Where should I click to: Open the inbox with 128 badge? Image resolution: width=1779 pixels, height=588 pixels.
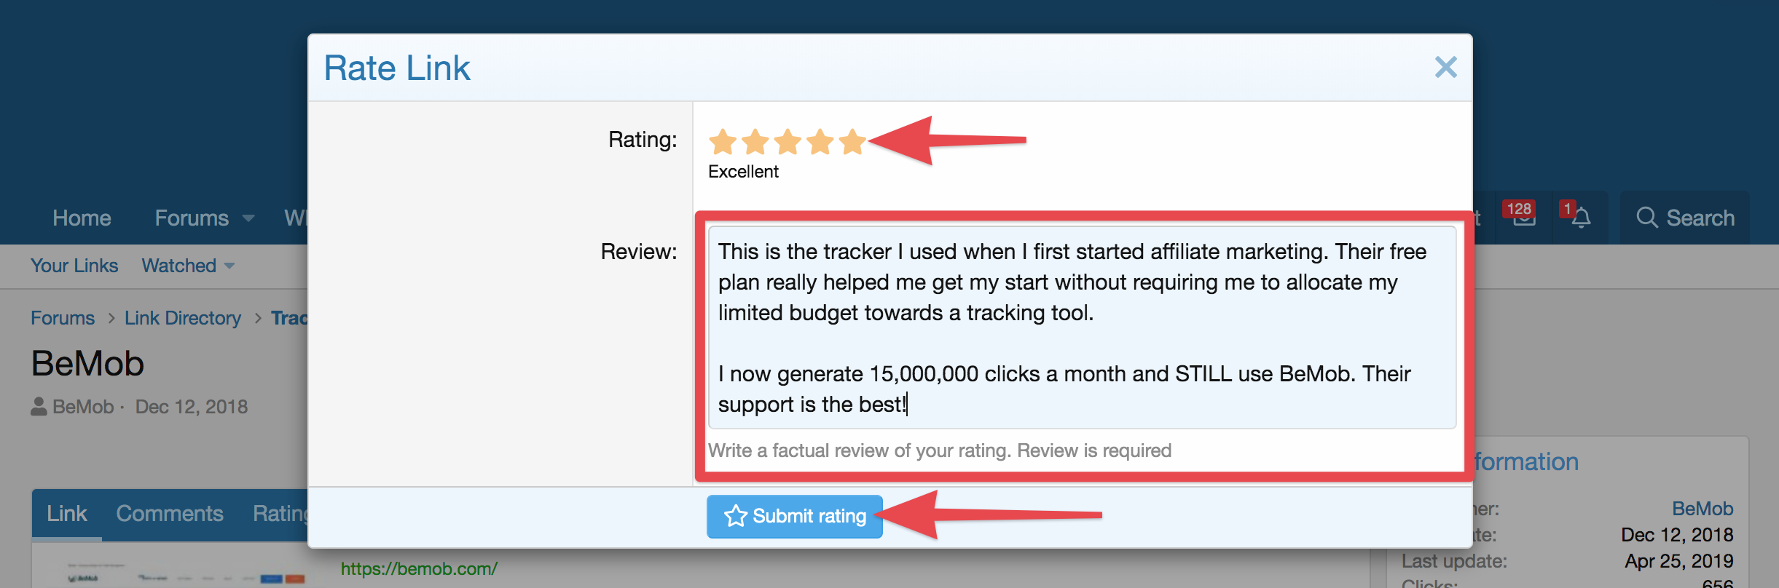(1523, 217)
